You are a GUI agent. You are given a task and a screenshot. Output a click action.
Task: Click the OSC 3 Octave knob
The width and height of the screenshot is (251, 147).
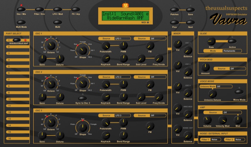click(51, 122)
